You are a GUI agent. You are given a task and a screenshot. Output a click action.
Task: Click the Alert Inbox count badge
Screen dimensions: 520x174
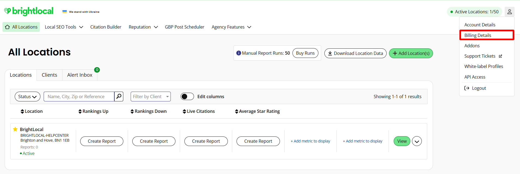point(97,70)
